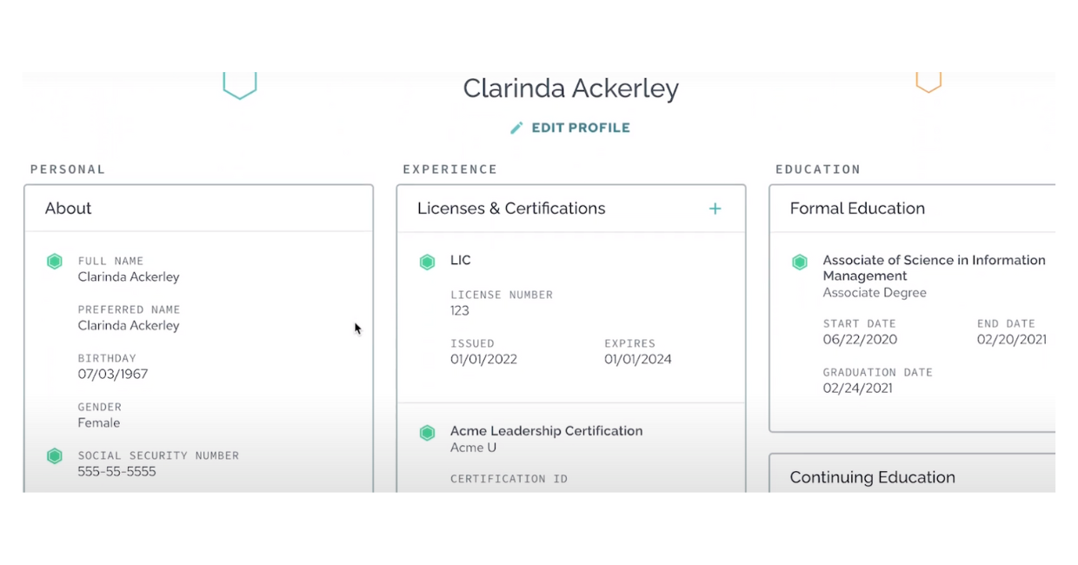This screenshot has width=1078, height=565.
Task: Click the hexagon badge next to LIC license
Action: pos(427,261)
